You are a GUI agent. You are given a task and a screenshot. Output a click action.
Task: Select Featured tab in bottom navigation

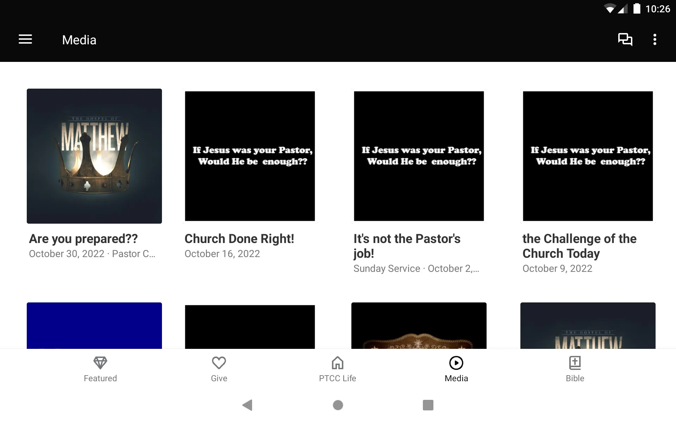pyautogui.click(x=100, y=369)
